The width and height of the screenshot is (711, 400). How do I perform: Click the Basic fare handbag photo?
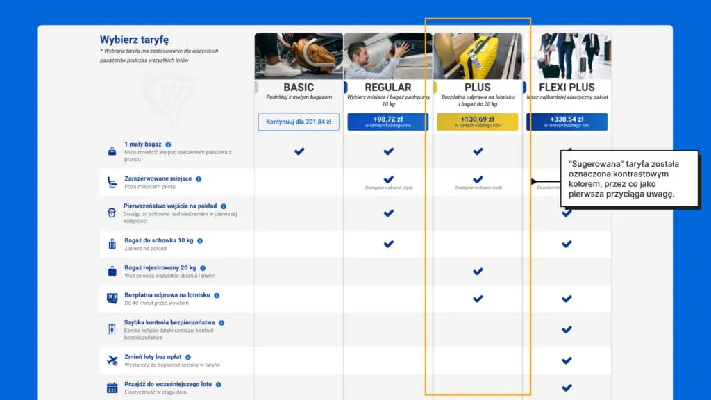tap(299, 56)
